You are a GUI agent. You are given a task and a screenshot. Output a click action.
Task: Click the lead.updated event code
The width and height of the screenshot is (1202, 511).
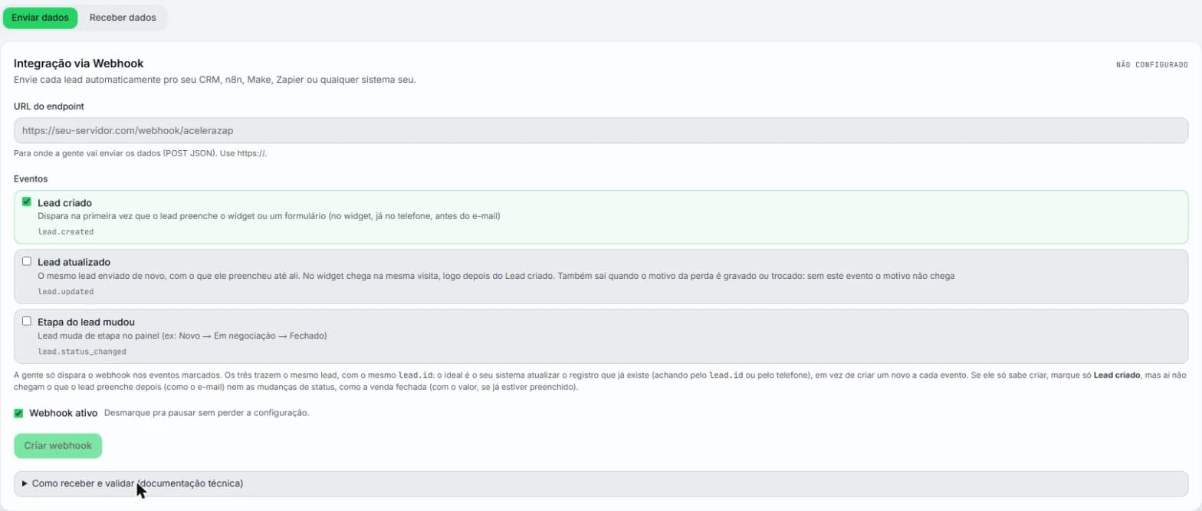66,291
